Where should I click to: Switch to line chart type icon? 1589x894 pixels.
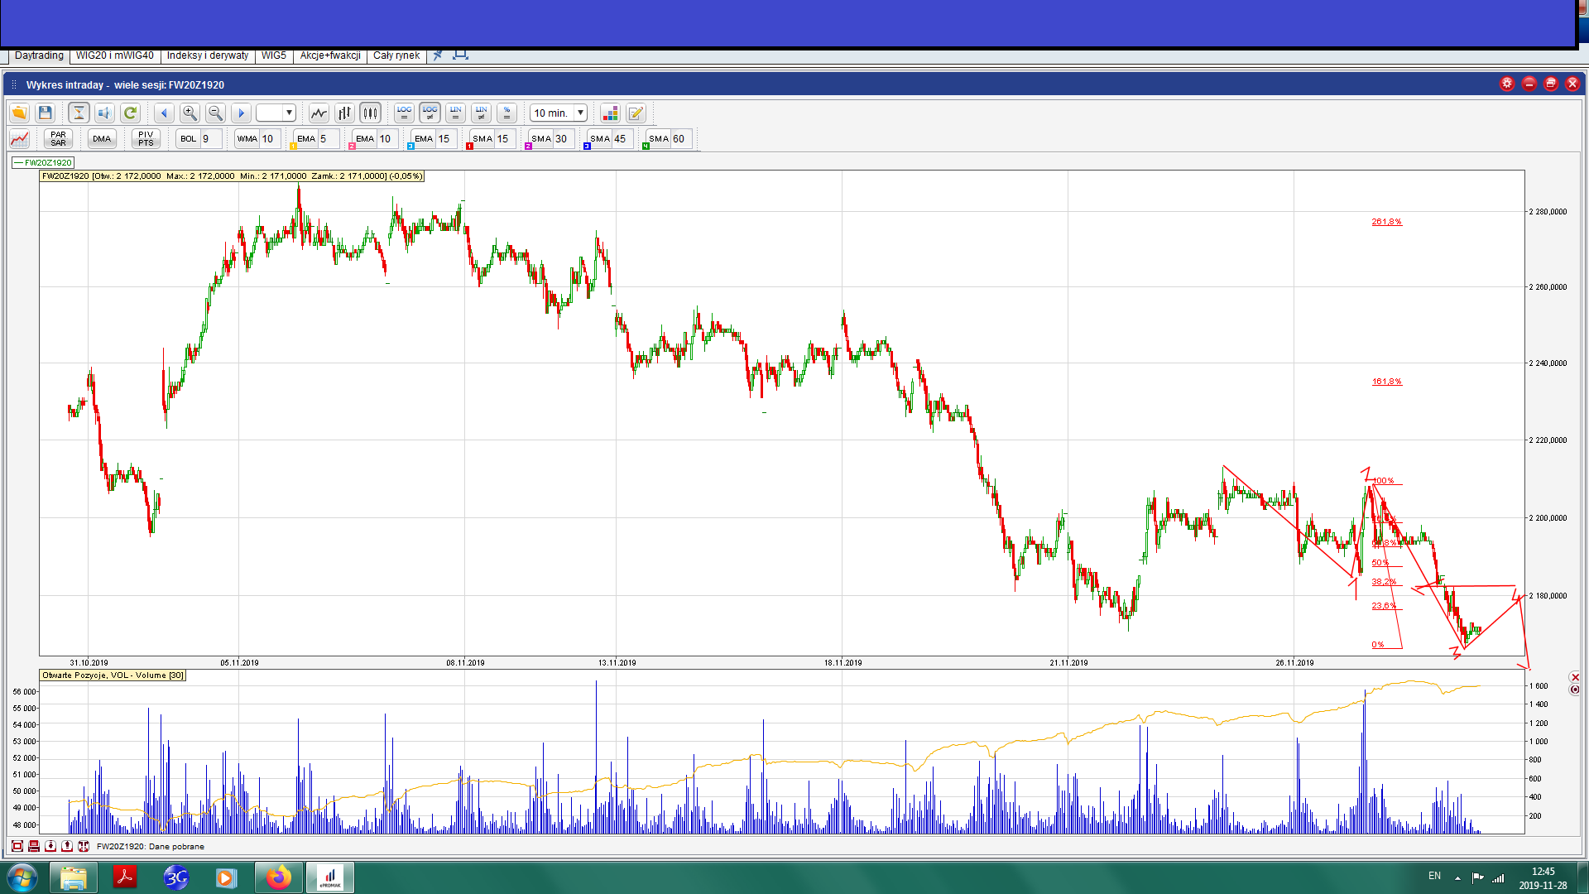tap(319, 113)
